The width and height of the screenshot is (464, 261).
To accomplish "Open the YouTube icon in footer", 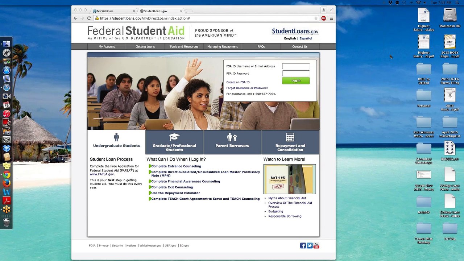I will (316, 246).
